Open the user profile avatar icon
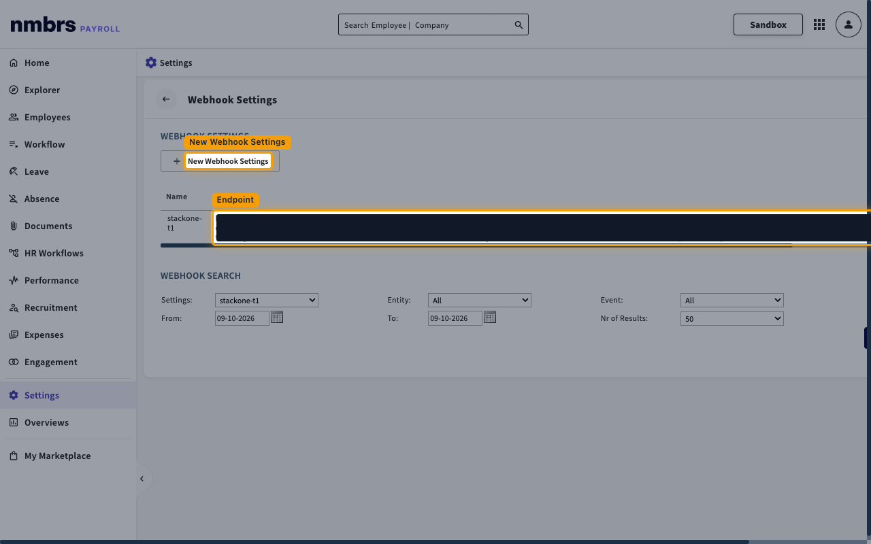The image size is (871, 544). (849, 24)
